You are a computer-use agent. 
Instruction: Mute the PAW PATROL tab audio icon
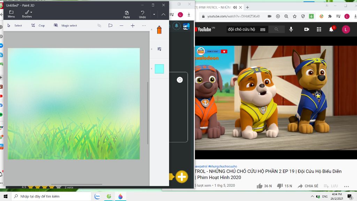click(235, 7)
